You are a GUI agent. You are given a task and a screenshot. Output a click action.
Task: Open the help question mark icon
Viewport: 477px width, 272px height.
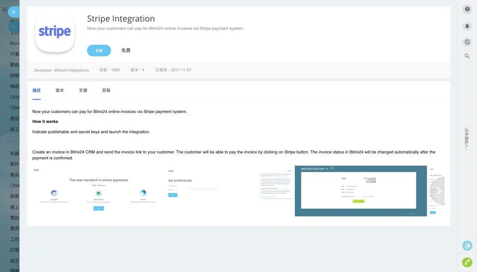pos(467,9)
